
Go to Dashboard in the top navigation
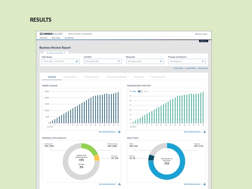pos(43,38)
